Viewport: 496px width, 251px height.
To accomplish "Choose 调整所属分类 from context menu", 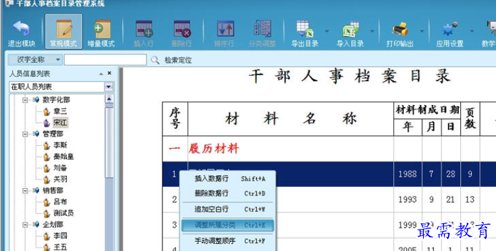I will click(x=227, y=226).
